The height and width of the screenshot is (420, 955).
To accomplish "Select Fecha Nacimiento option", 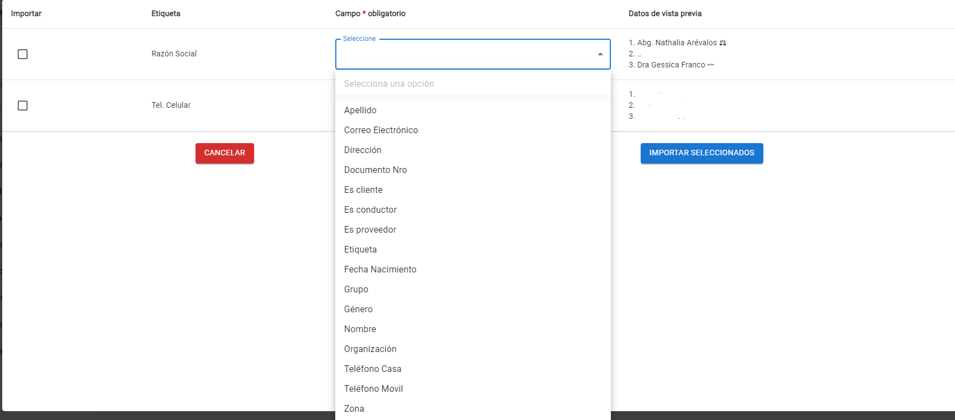I will click(x=473, y=270).
